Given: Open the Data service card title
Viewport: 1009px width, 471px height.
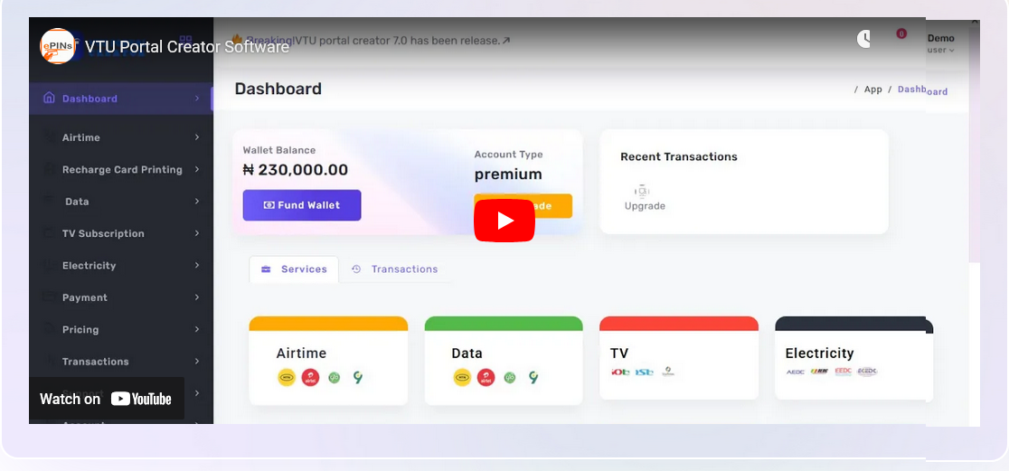Looking at the screenshot, I should pyautogui.click(x=467, y=353).
